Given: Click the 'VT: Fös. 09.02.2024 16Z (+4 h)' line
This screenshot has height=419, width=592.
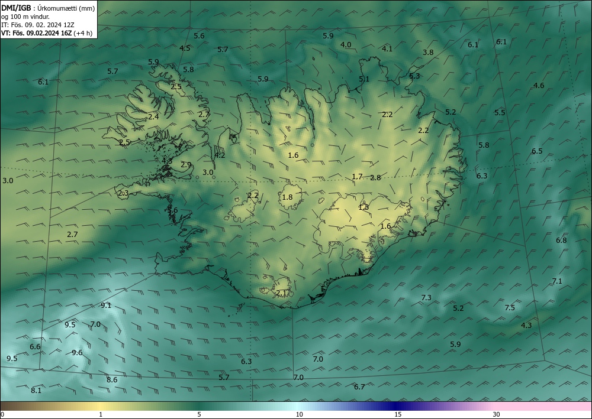Looking at the screenshot, I should point(46,33).
